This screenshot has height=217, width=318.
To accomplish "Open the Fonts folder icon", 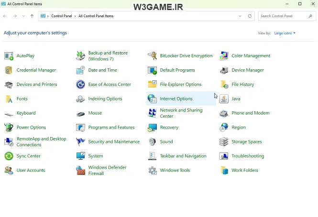I will pos(9,99).
